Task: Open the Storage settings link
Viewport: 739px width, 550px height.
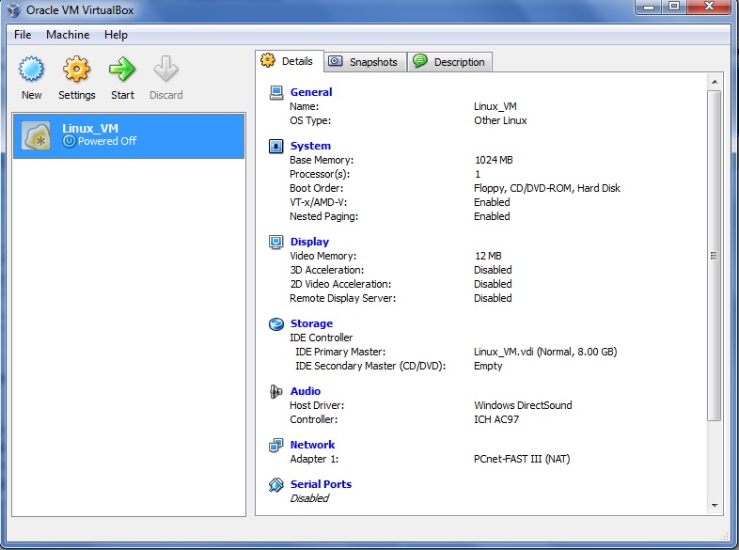Action: point(311,323)
